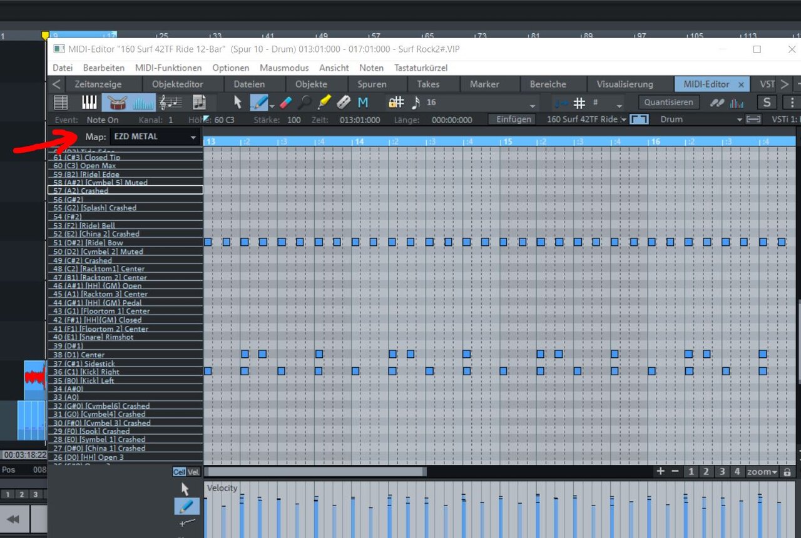The height and width of the screenshot is (538, 801).
Task: Open the note length 16 dropdown
Action: [533, 105]
